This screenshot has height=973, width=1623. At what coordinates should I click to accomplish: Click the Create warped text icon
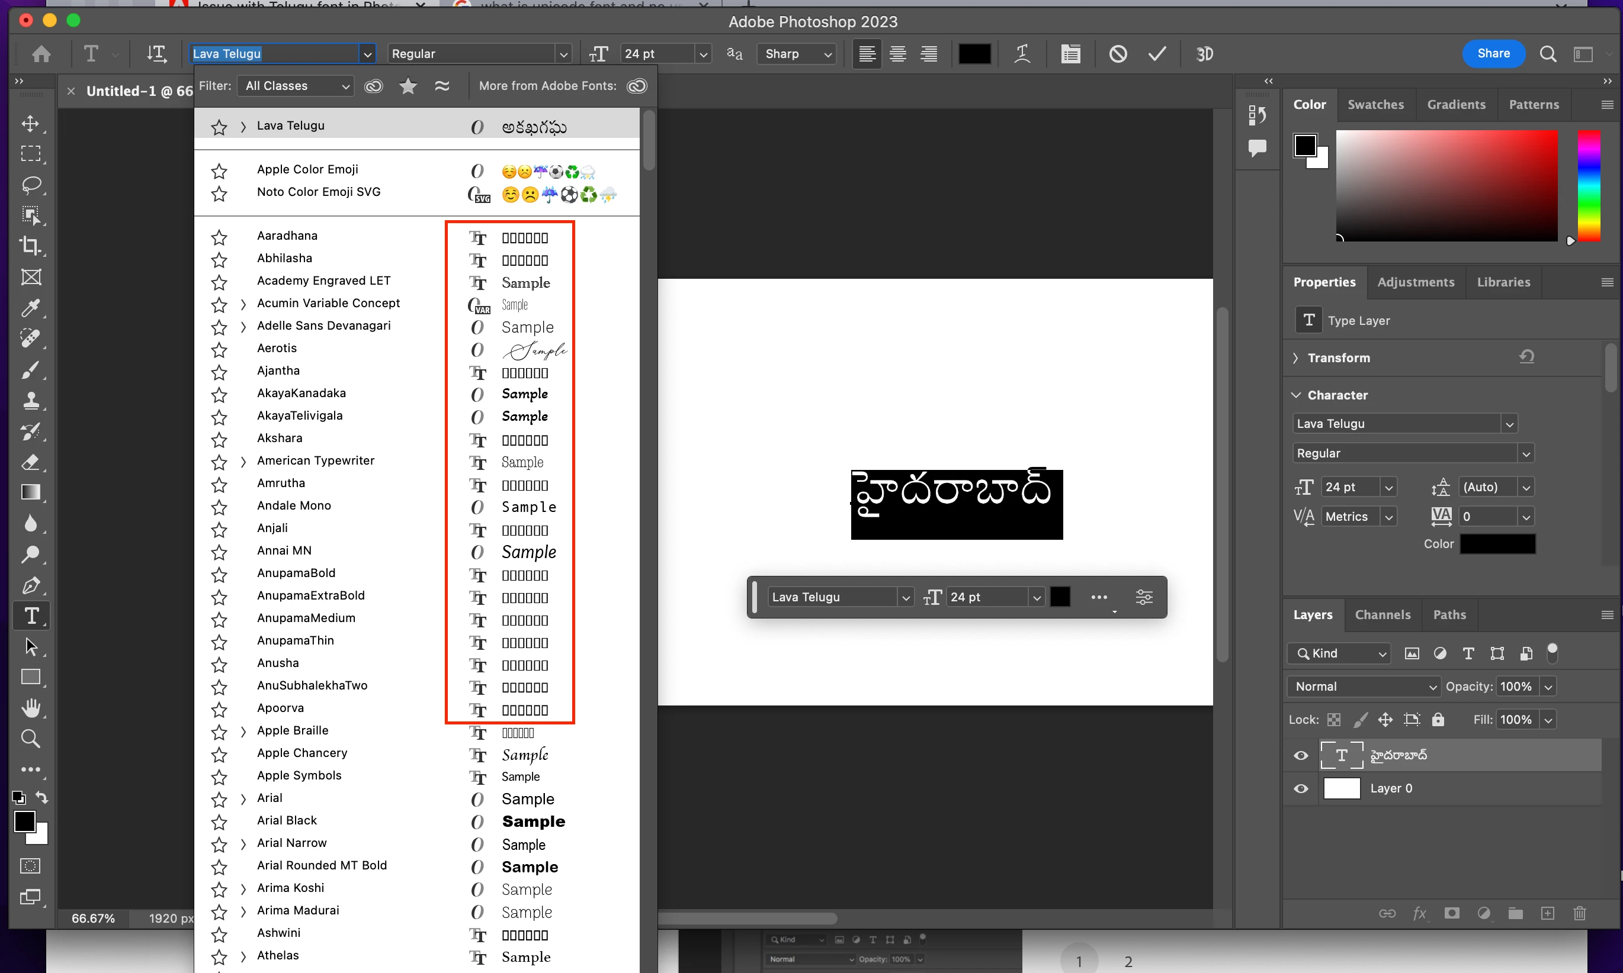[1022, 54]
